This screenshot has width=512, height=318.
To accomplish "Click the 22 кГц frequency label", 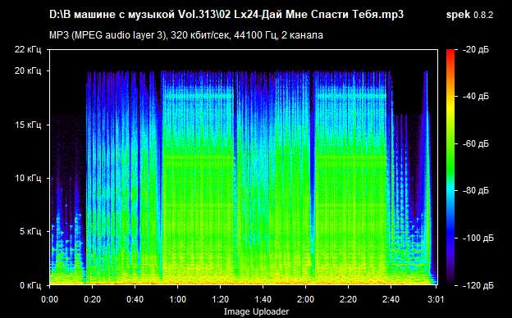I will 28,49.
